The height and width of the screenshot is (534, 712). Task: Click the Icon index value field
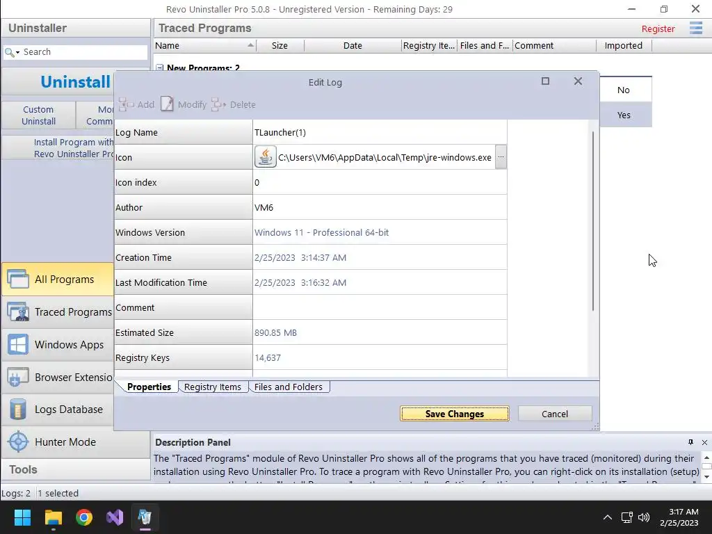click(x=380, y=182)
